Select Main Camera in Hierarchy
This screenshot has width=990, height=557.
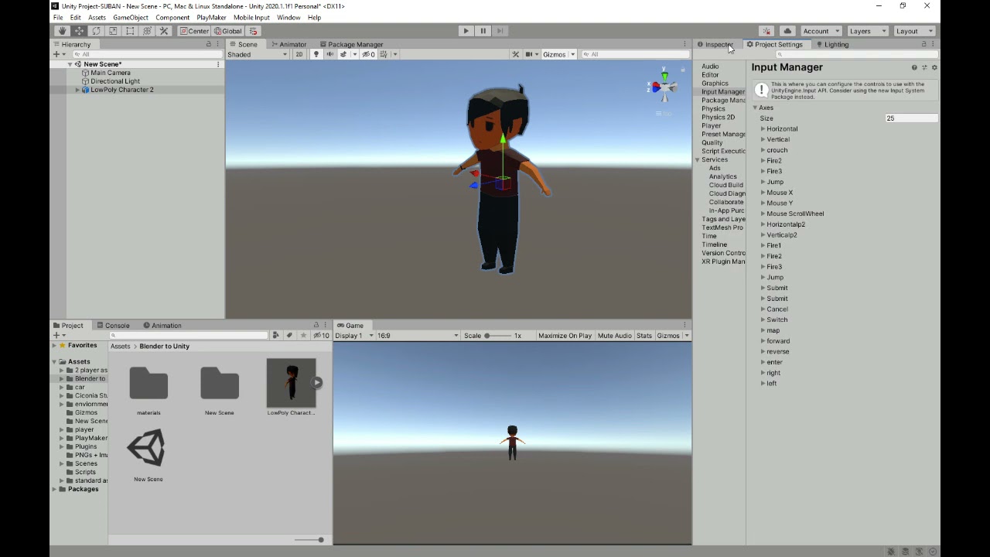pyautogui.click(x=110, y=73)
